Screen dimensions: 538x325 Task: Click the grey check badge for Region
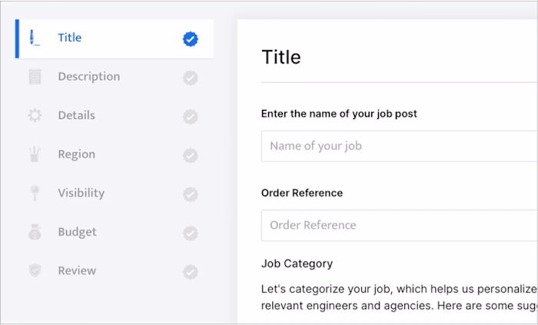[x=191, y=155]
